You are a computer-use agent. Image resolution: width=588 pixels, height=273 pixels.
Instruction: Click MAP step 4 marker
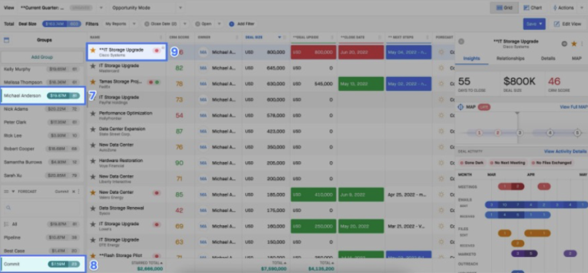[550, 132]
